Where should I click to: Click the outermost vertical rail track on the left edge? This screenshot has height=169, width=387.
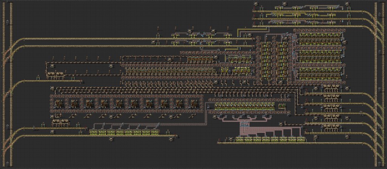4,84
